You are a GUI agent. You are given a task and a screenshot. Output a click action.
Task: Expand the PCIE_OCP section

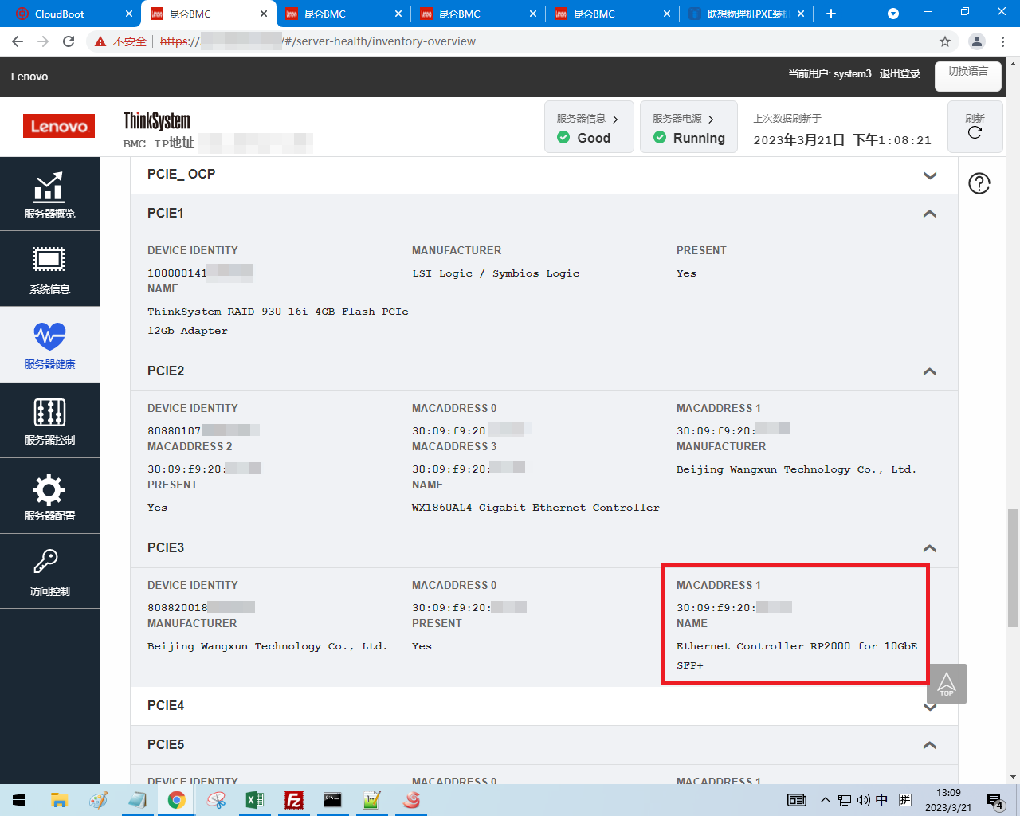pos(929,175)
